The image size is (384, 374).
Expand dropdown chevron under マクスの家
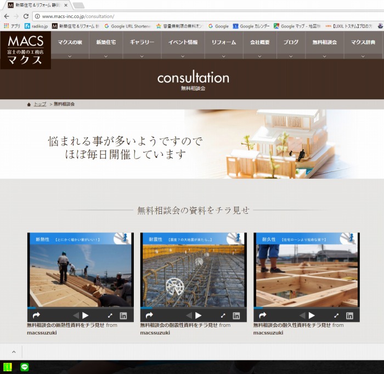click(x=70, y=56)
